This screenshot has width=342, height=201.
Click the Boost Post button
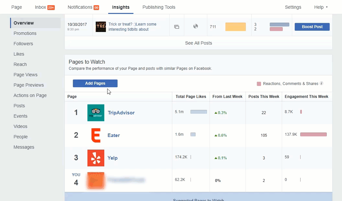point(312,27)
